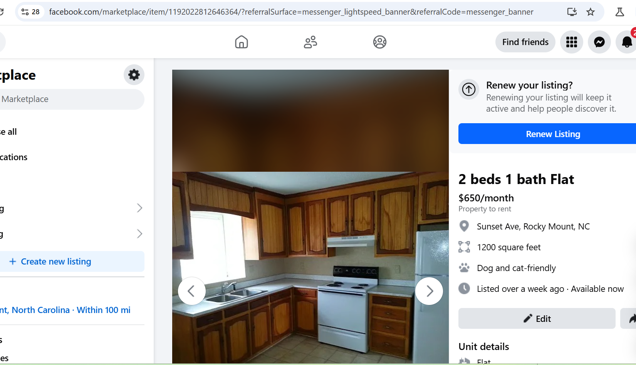Open the Facebook menu grid icon
This screenshot has height=365, width=636.
click(x=572, y=42)
